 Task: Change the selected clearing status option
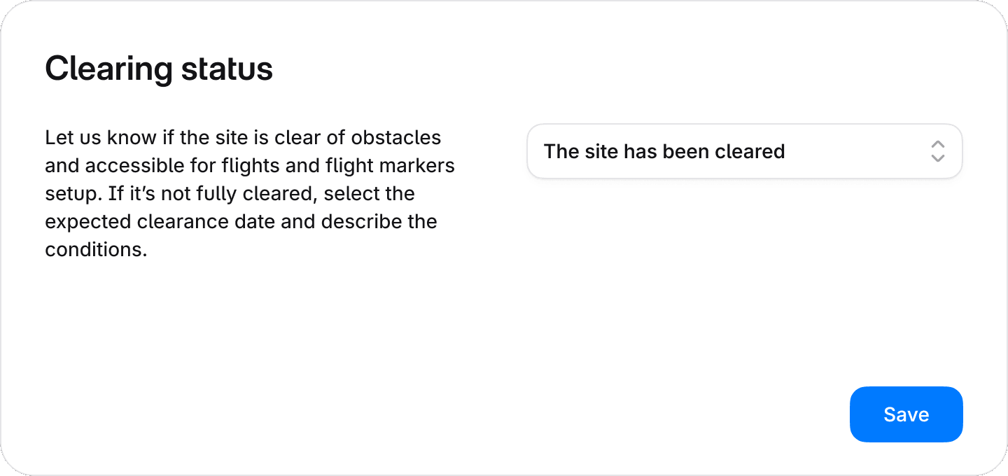point(745,151)
